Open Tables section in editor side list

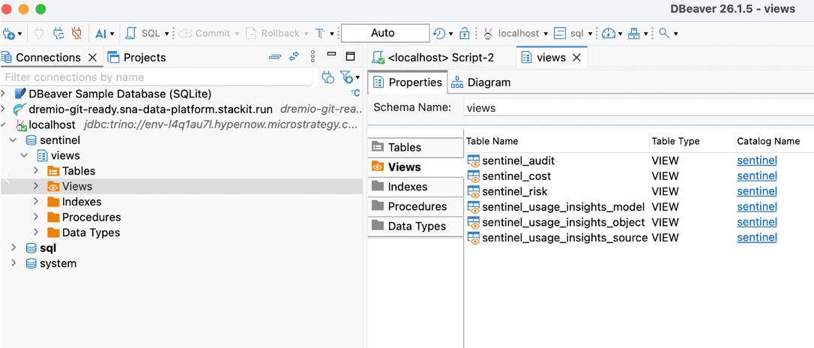tap(415, 148)
